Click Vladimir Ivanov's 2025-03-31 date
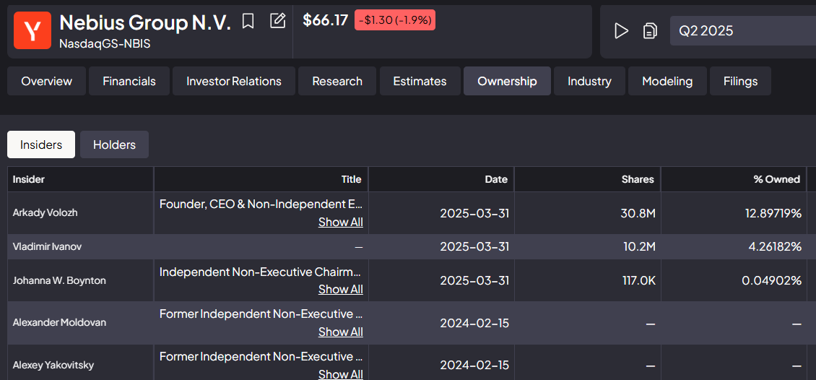The width and height of the screenshot is (816, 380). click(x=474, y=247)
